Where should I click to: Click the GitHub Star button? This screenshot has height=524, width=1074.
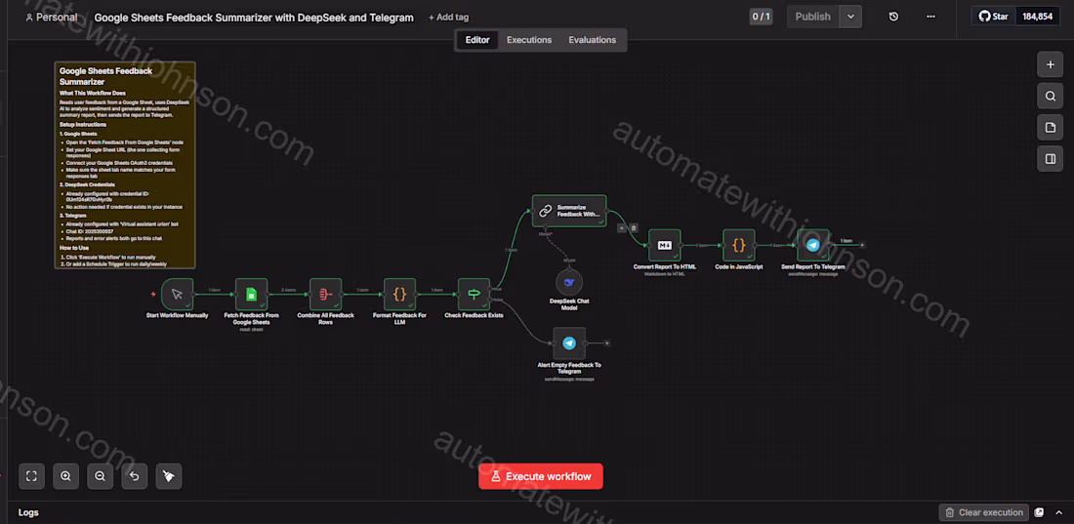pos(994,17)
